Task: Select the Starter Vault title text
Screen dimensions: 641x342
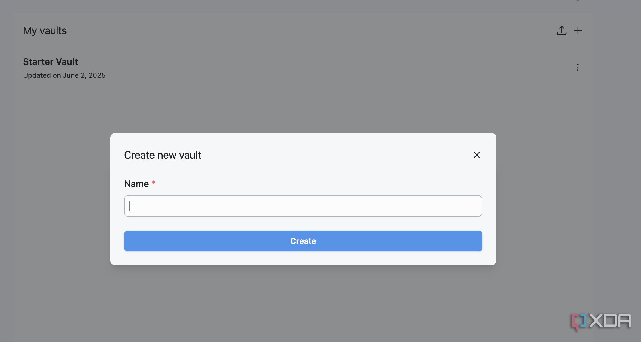Action: pyautogui.click(x=50, y=62)
